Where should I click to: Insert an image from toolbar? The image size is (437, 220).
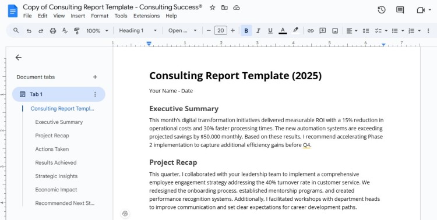coord(335,31)
